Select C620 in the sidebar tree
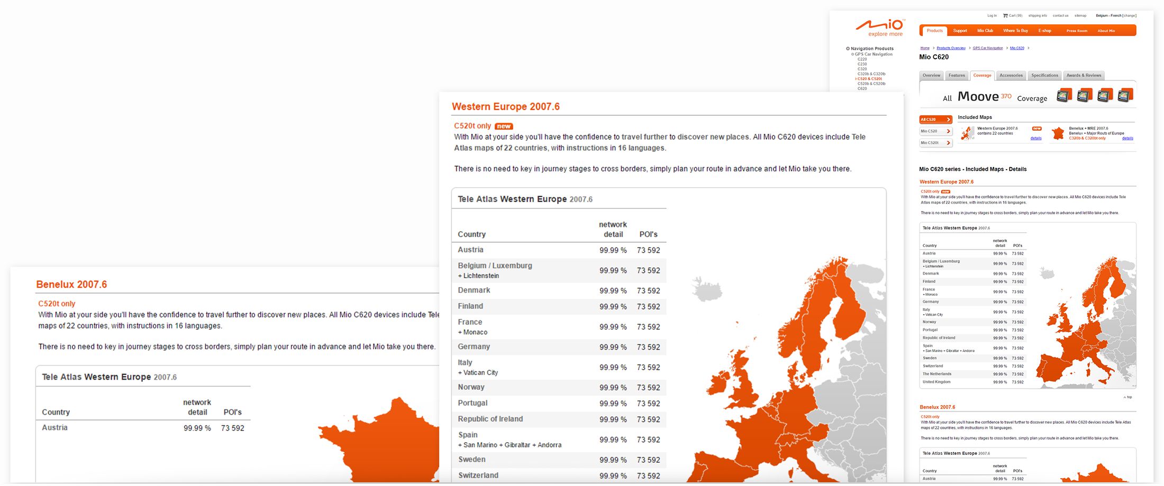The height and width of the screenshot is (486, 1164). pos(862,88)
